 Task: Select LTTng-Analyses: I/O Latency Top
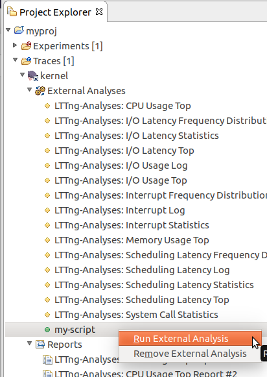pyautogui.click(x=124, y=151)
